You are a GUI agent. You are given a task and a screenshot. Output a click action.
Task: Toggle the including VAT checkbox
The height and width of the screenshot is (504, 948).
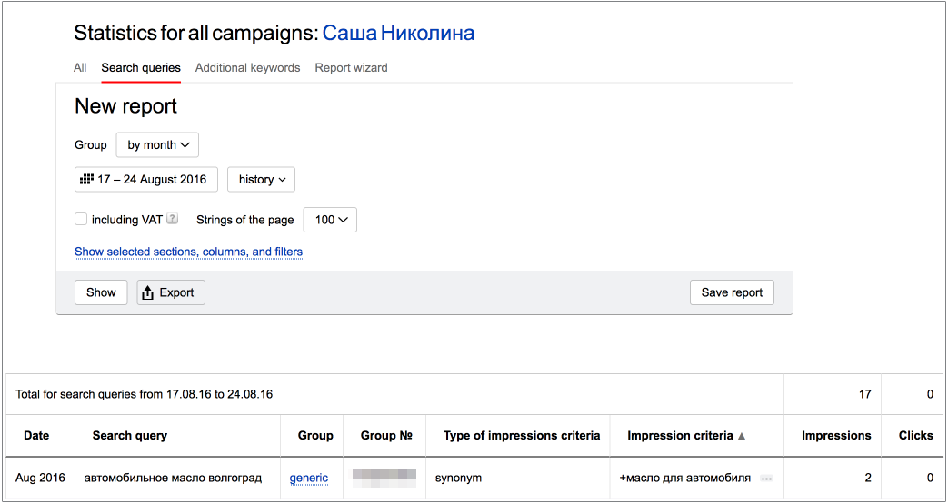(81, 219)
